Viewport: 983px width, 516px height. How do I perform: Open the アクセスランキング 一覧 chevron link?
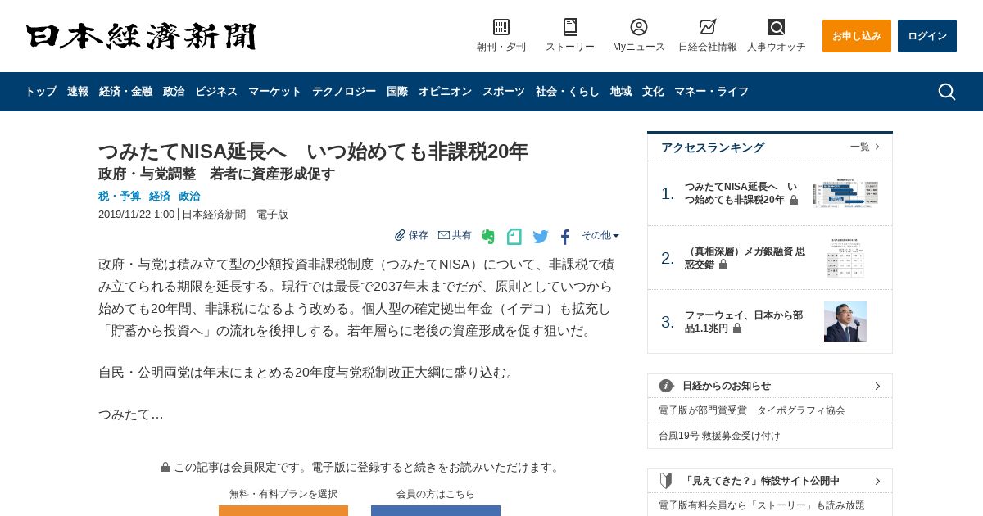point(865,147)
